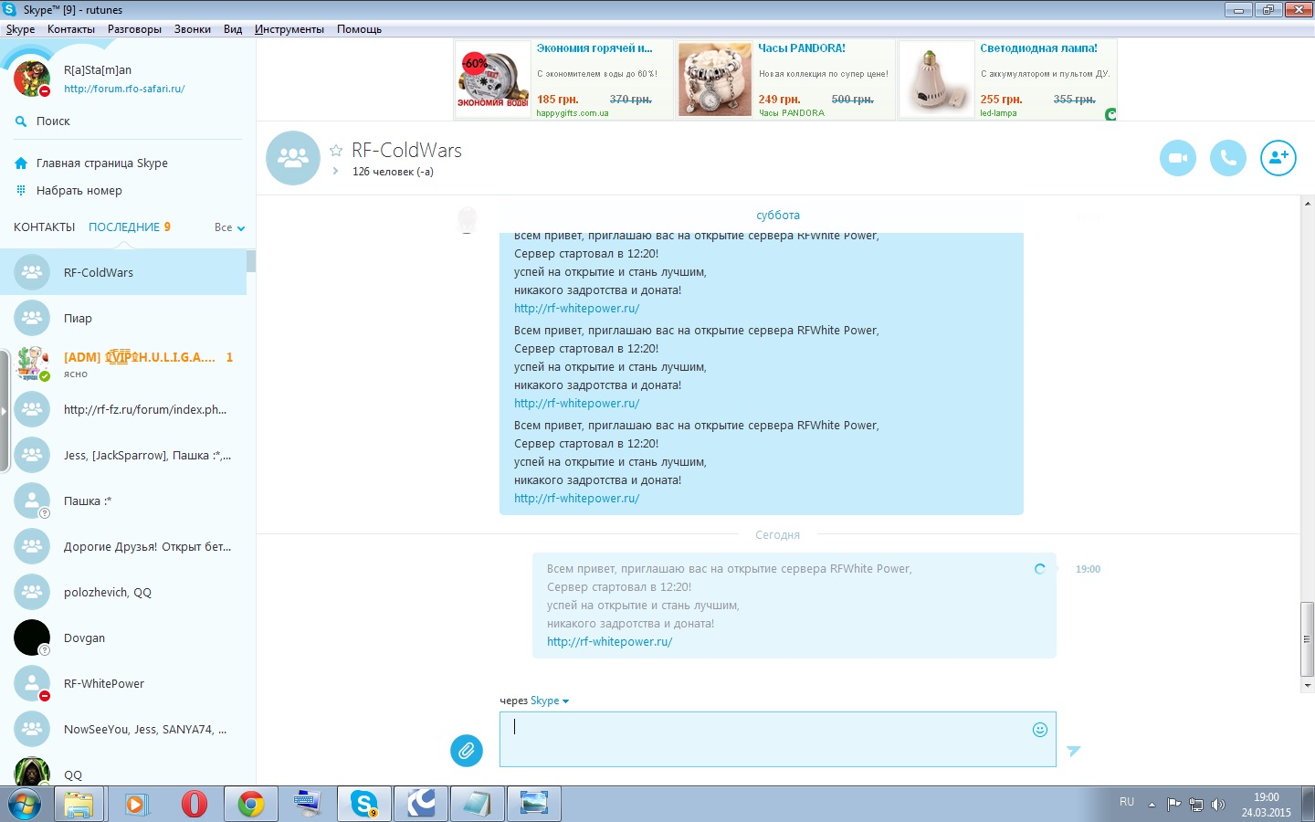Open rf-whitepower.ru link in today's message
Viewport: 1315px width, 822px height.
click(609, 642)
